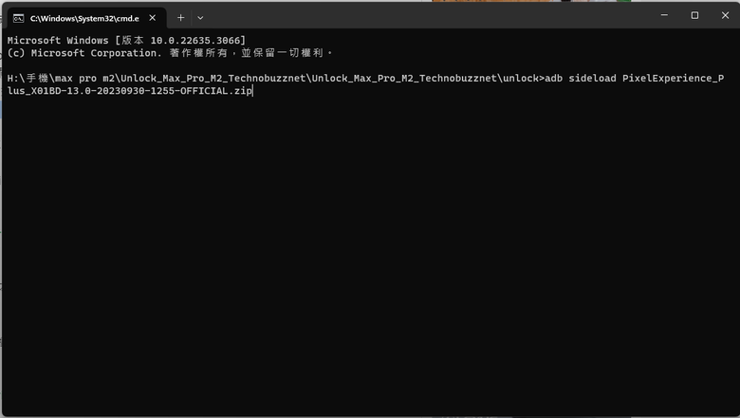The height and width of the screenshot is (418, 740).
Task: Close the Windows Terminal window
Action: 725,15
